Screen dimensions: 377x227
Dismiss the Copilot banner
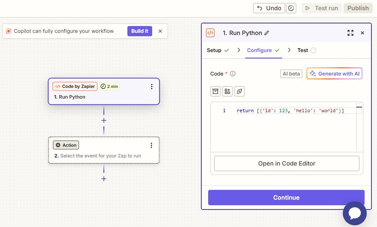[160, 31]
